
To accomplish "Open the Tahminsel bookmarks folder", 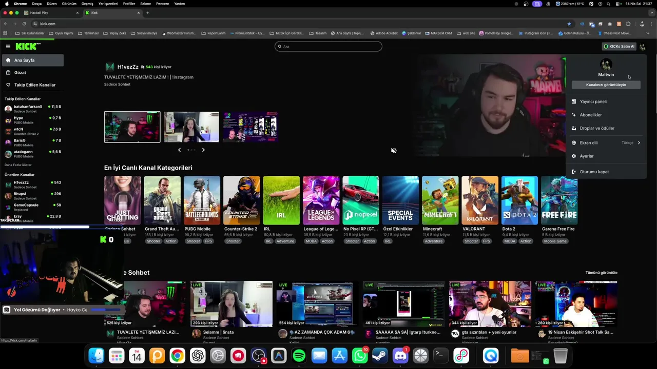I will pos(88,33).
